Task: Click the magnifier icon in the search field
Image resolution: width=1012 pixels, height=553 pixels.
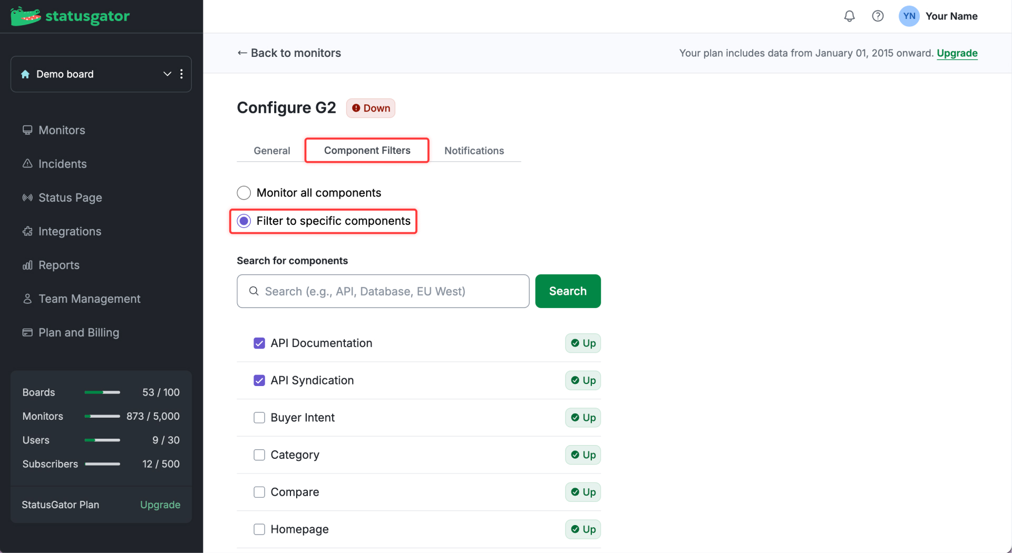Action: (x=254, y=291)
